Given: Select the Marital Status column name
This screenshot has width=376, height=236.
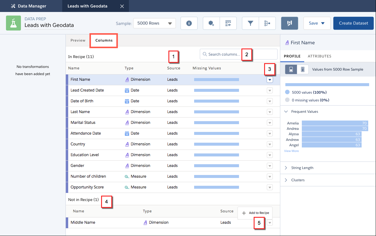Looking at the screenshot, I should click(x=83, y=123).
